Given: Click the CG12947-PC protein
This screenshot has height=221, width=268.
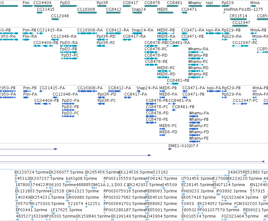Looking at the screenshot, I should [x=240, y=104].
